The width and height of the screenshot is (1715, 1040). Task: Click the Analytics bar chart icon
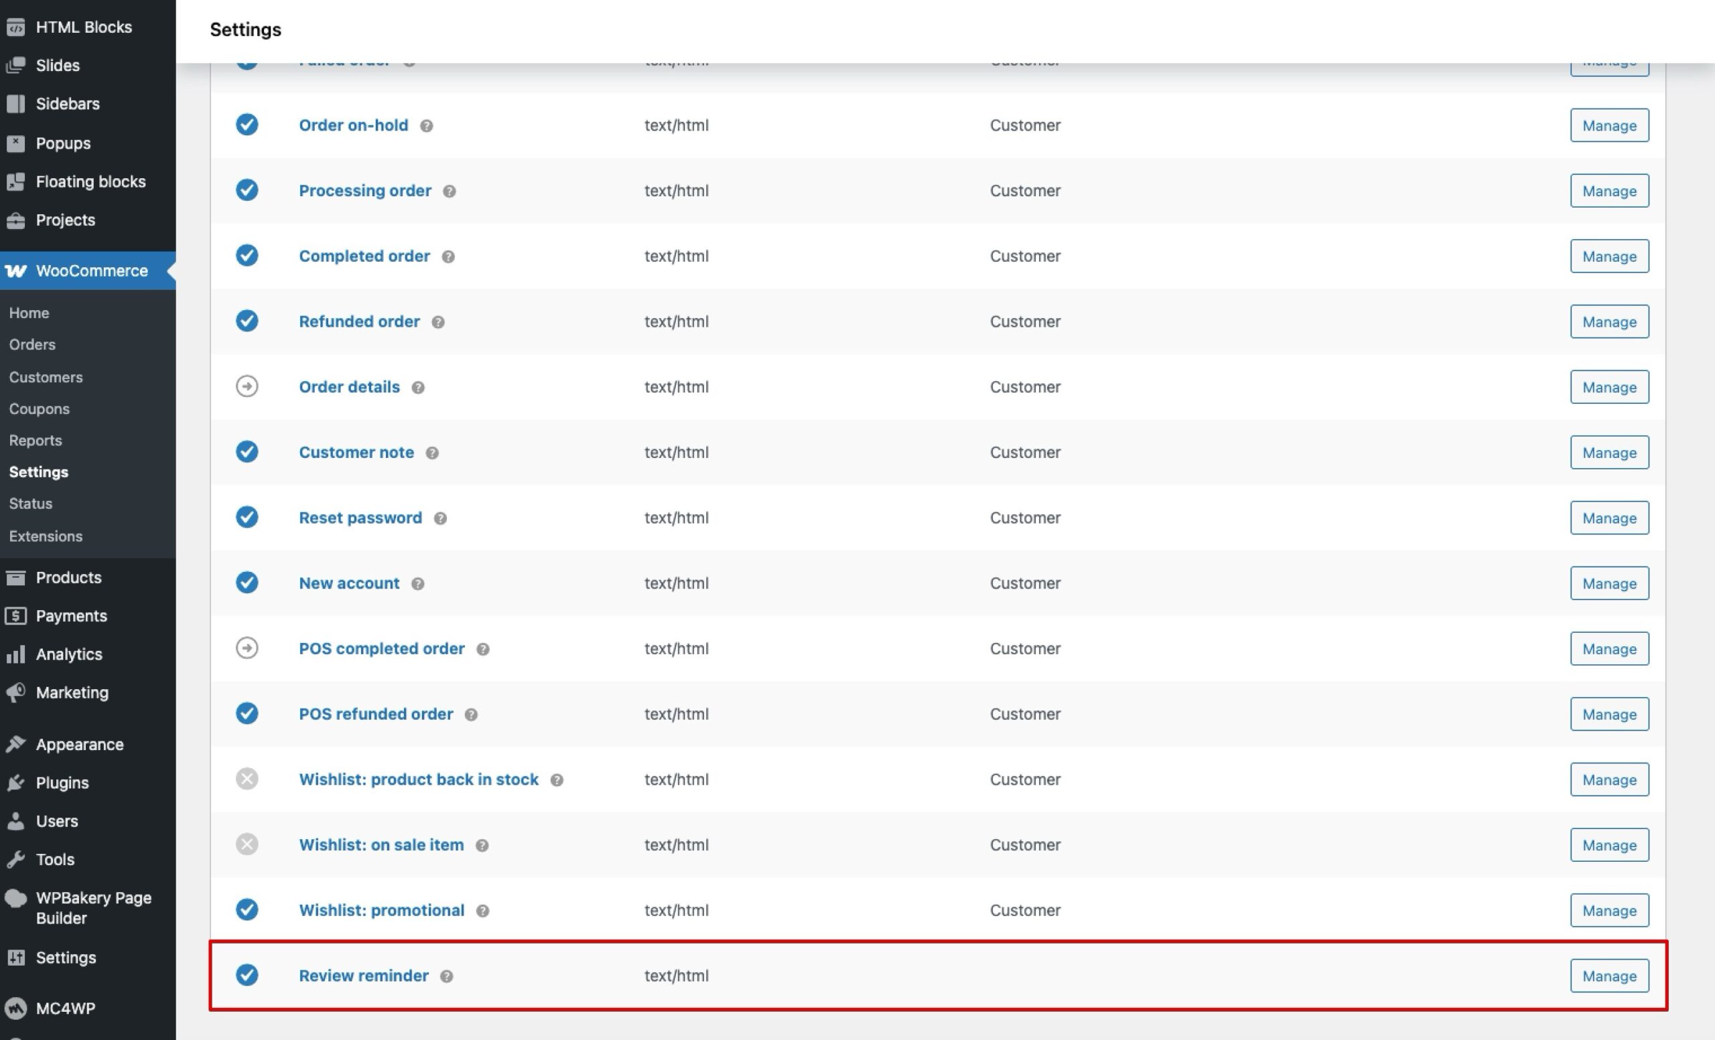click(15, 654)
